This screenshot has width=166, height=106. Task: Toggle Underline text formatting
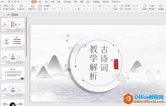coord(59,9)
